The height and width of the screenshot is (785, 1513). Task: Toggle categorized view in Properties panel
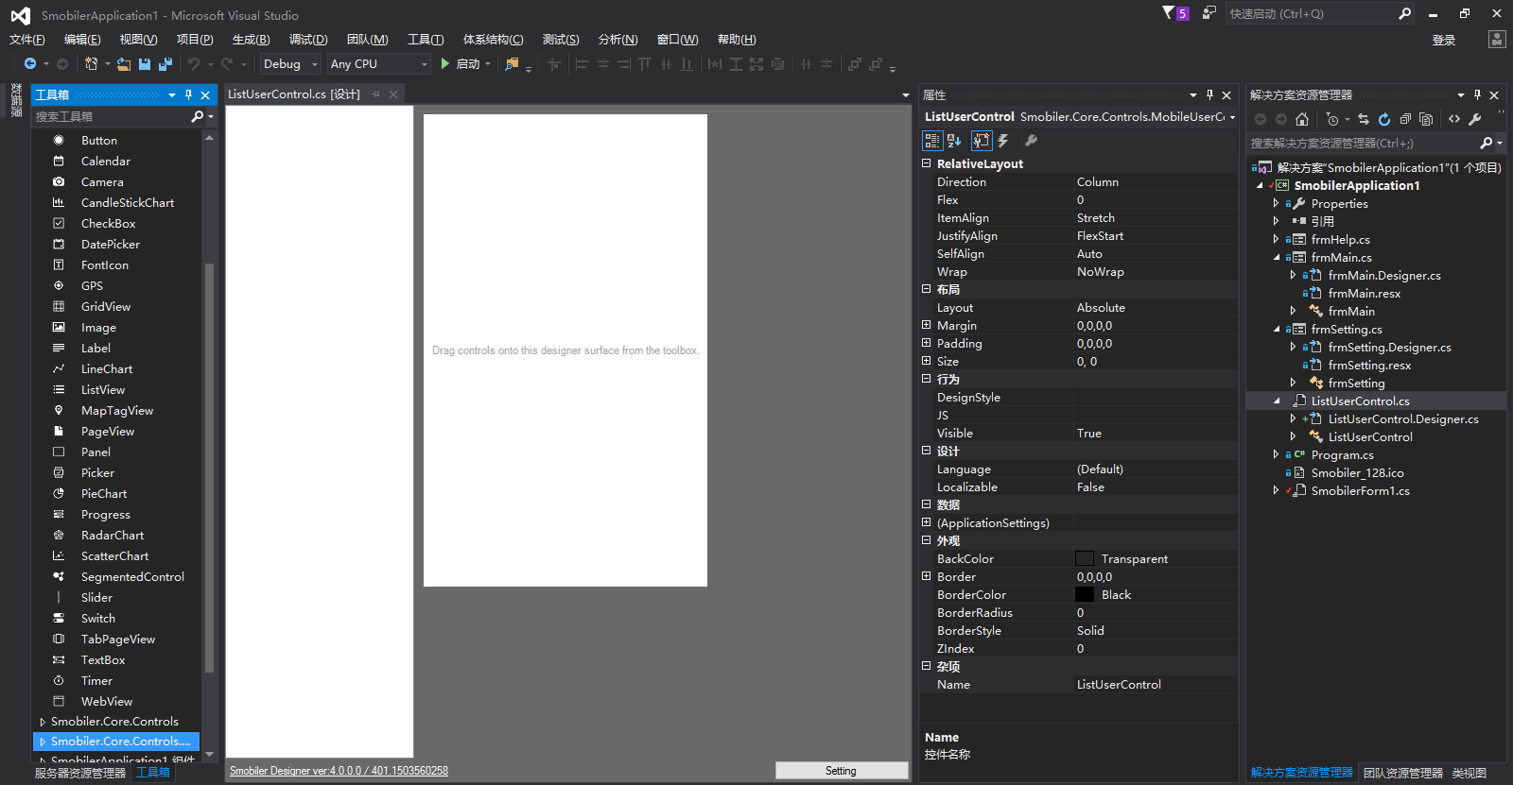coord(932,141)
